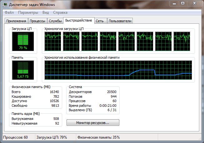Click the memory gauge showing 5,67 ГБ
Viewport: 204px width, 143px height.
[x=23, y=70]
